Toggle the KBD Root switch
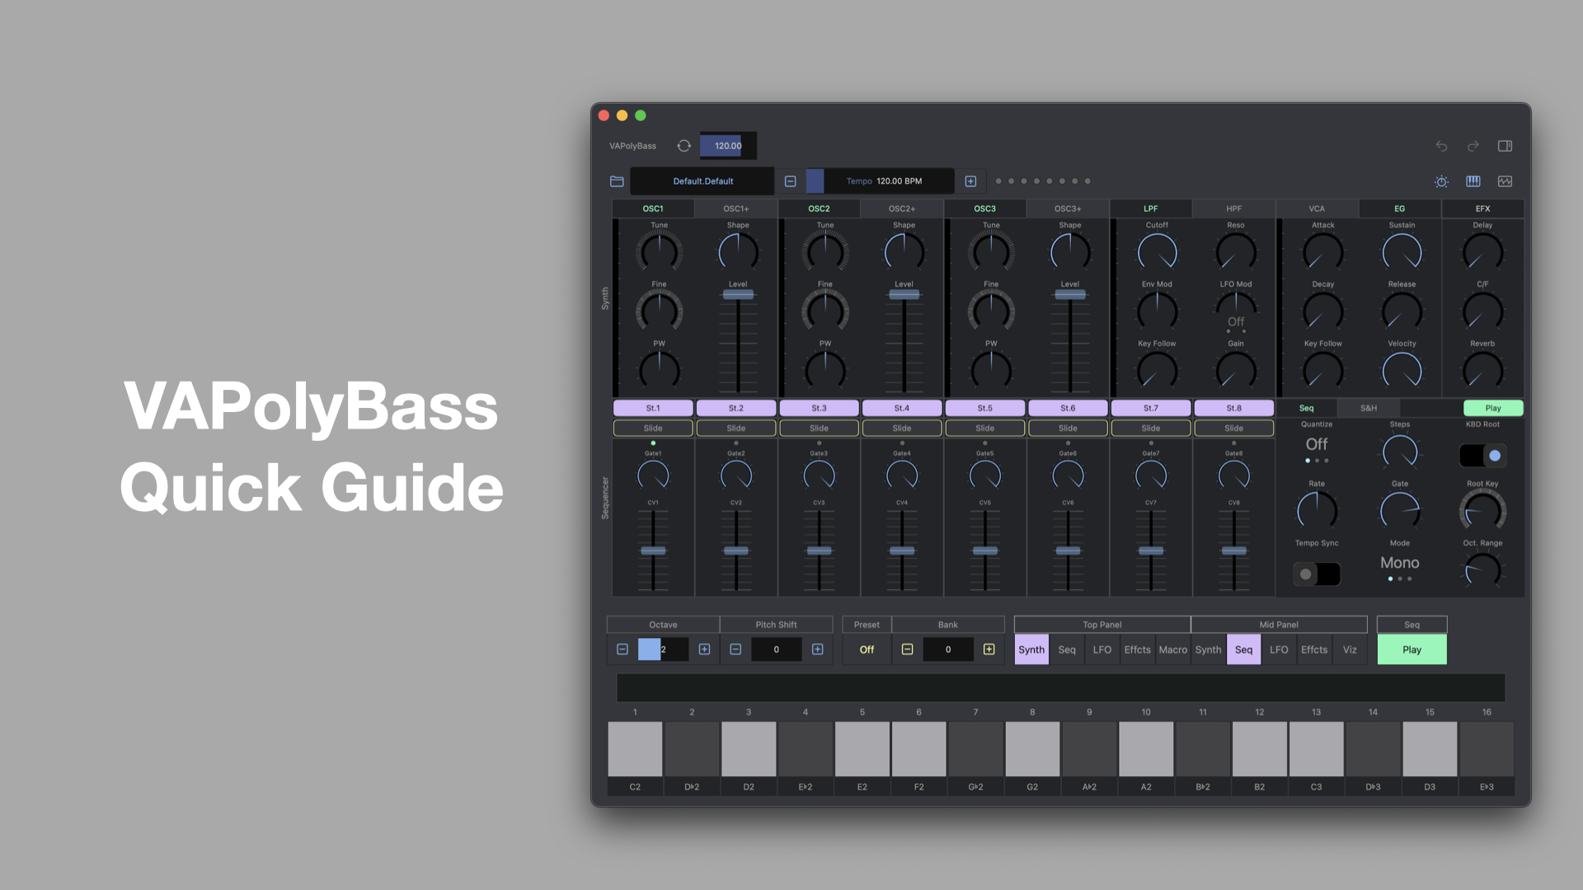This screenshot has width=1583, height=890. click(1482, 456)
